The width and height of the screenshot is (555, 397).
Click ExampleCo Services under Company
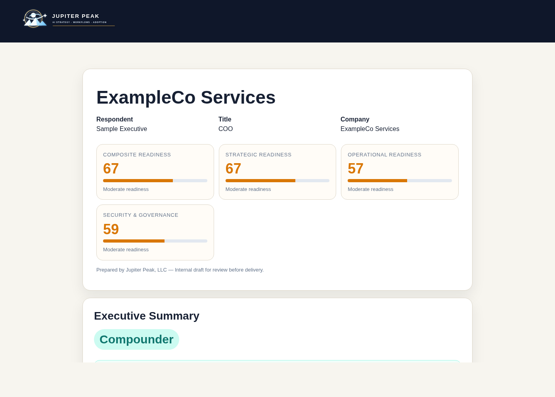[x=370, y=129]
